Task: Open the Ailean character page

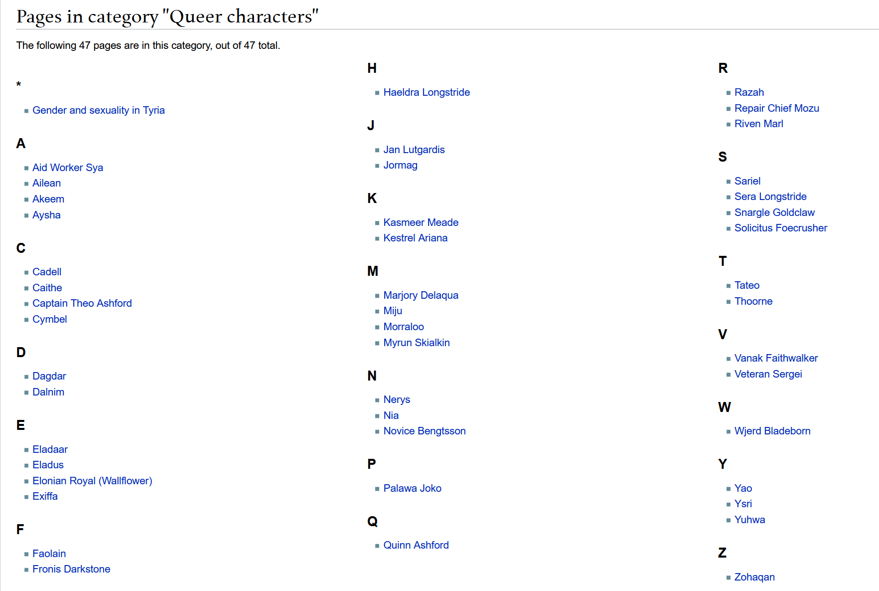Action: click(x=47, y=183)
